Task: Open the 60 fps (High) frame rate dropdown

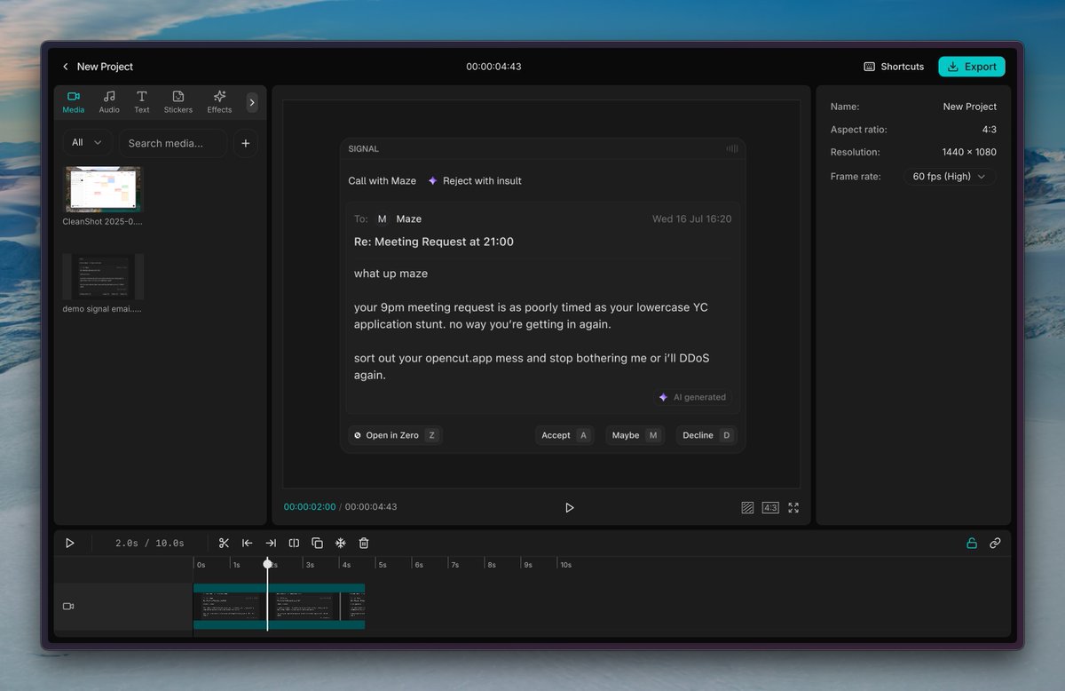Action: tap(950, 177)
